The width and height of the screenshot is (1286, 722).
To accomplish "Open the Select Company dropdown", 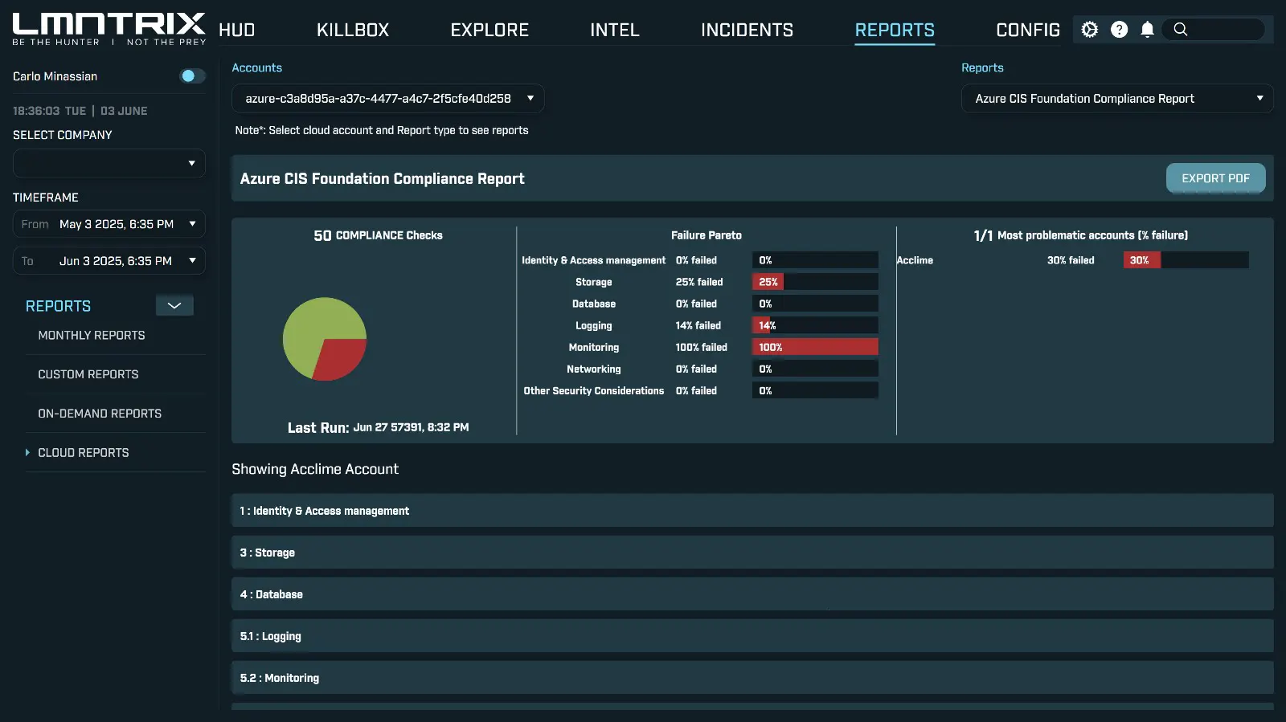I will [x=109, y=163].
